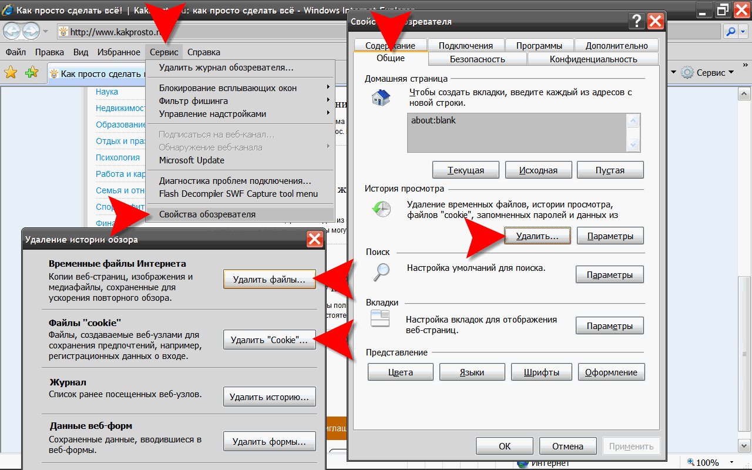Screen dimensions: 752x470
Task: Select Свойства обозревателя menu entry
Action: tap(240, 214)
